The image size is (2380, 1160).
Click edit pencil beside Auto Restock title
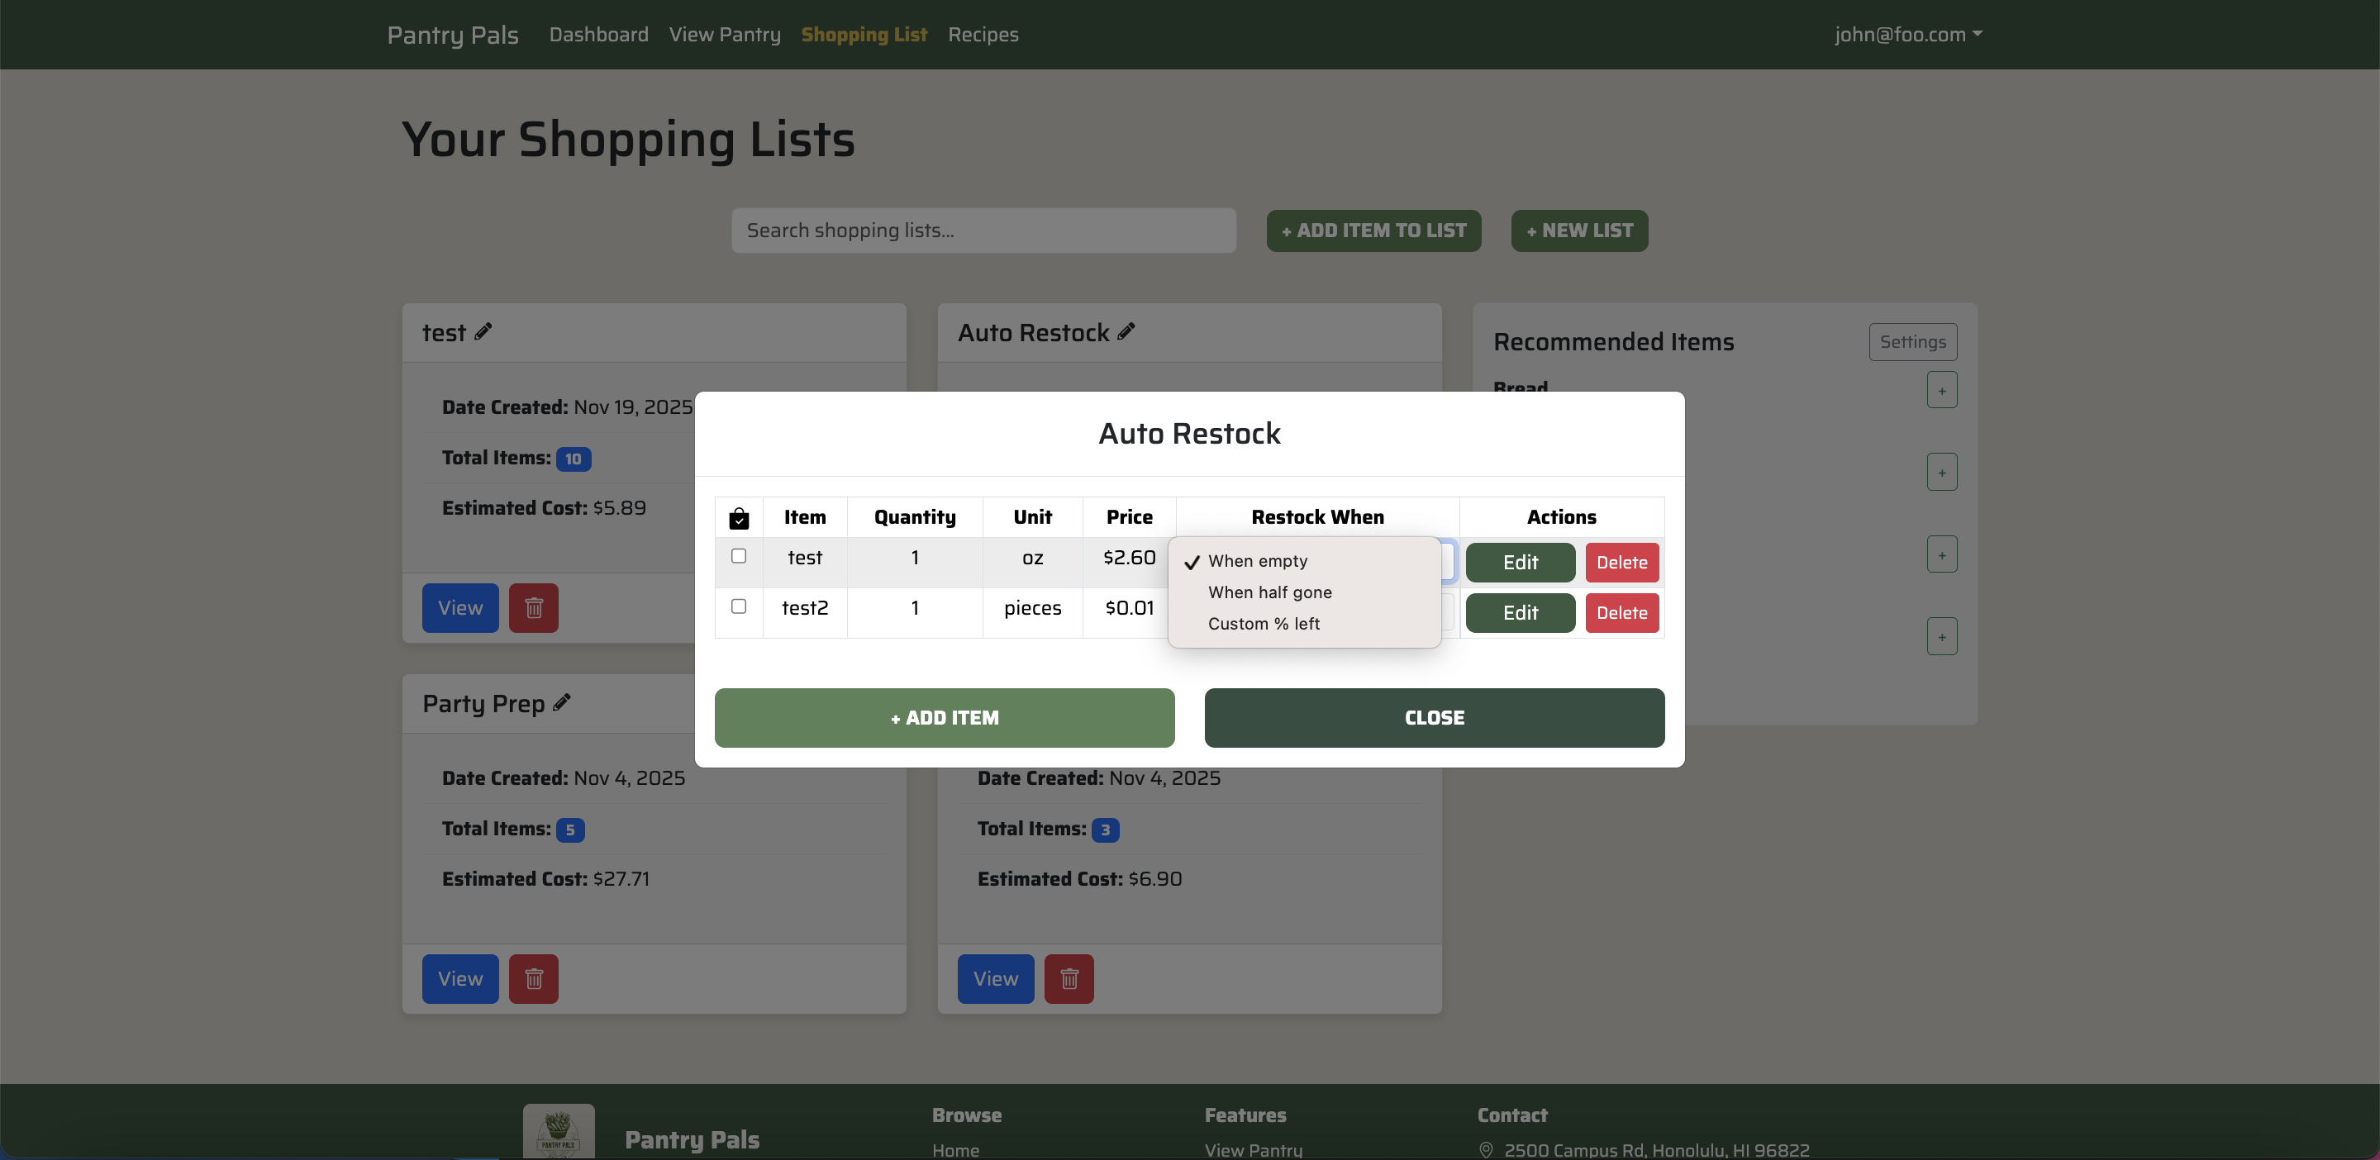click(x=1126, y=331)
